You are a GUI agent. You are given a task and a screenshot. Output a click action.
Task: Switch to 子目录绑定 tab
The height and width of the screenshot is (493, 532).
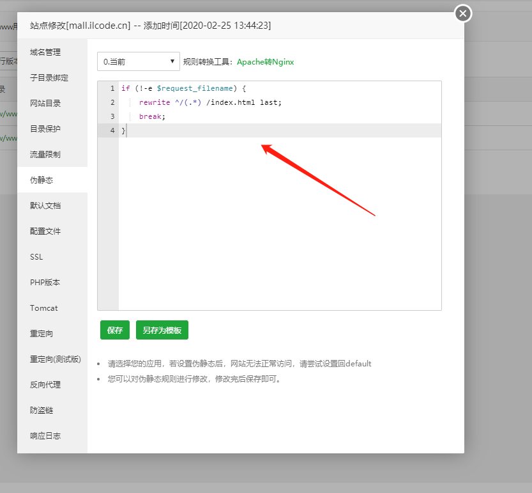[x=49, y=77]
